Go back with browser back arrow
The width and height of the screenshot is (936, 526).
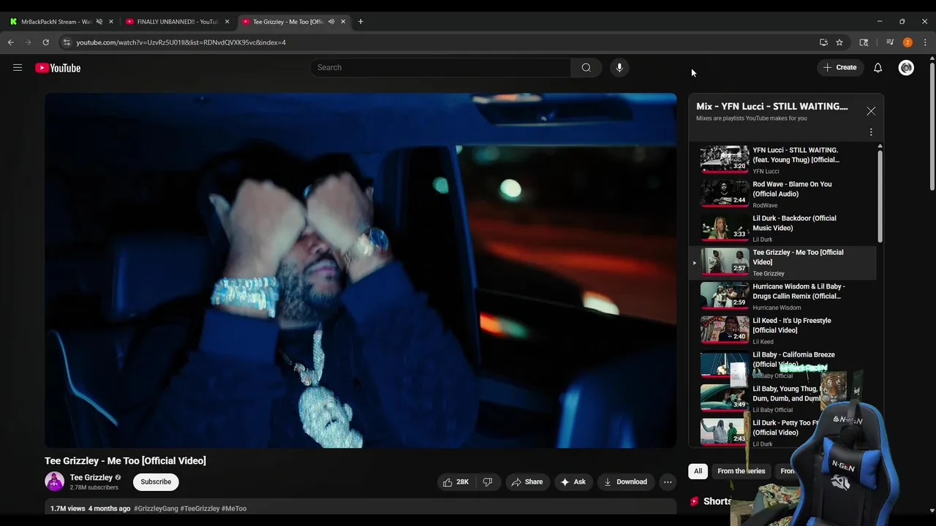(11, 42)
